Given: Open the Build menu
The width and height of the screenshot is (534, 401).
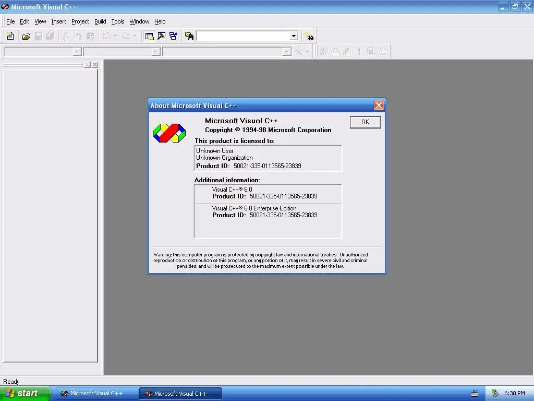Looking at the screenshot, I should [x=100, y=21].
